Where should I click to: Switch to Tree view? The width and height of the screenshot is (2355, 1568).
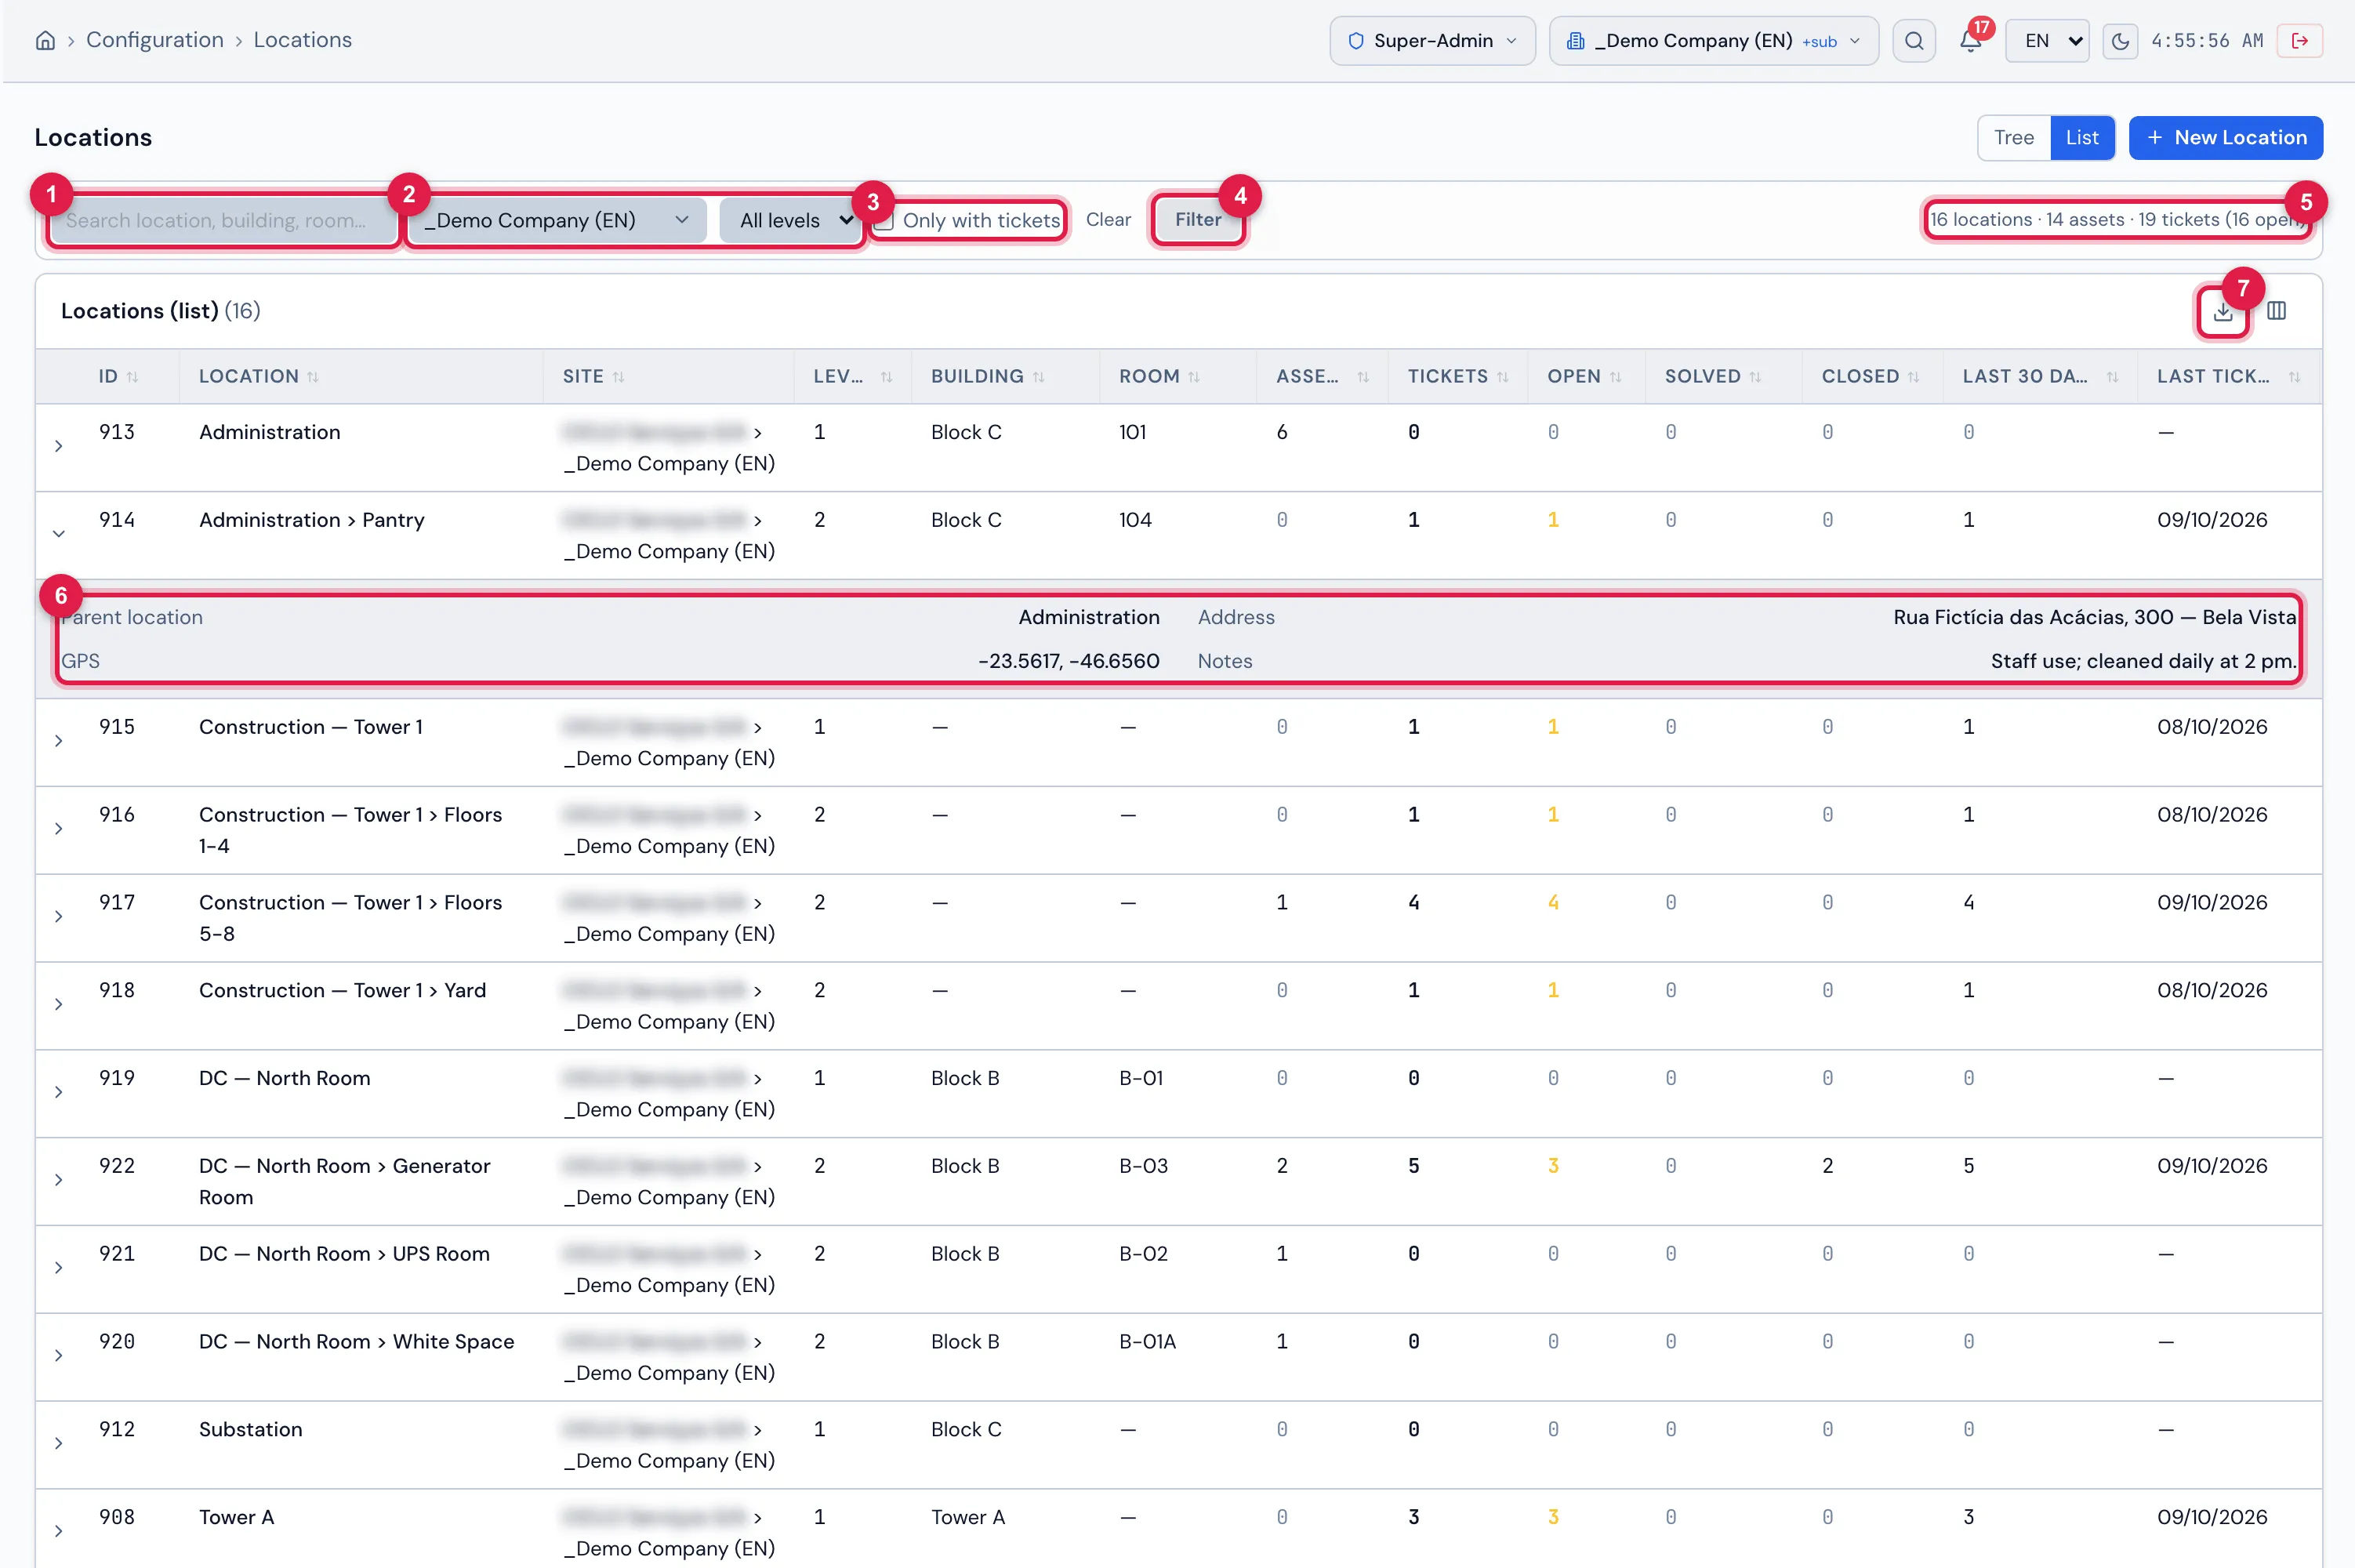[x=2013, y=138]
